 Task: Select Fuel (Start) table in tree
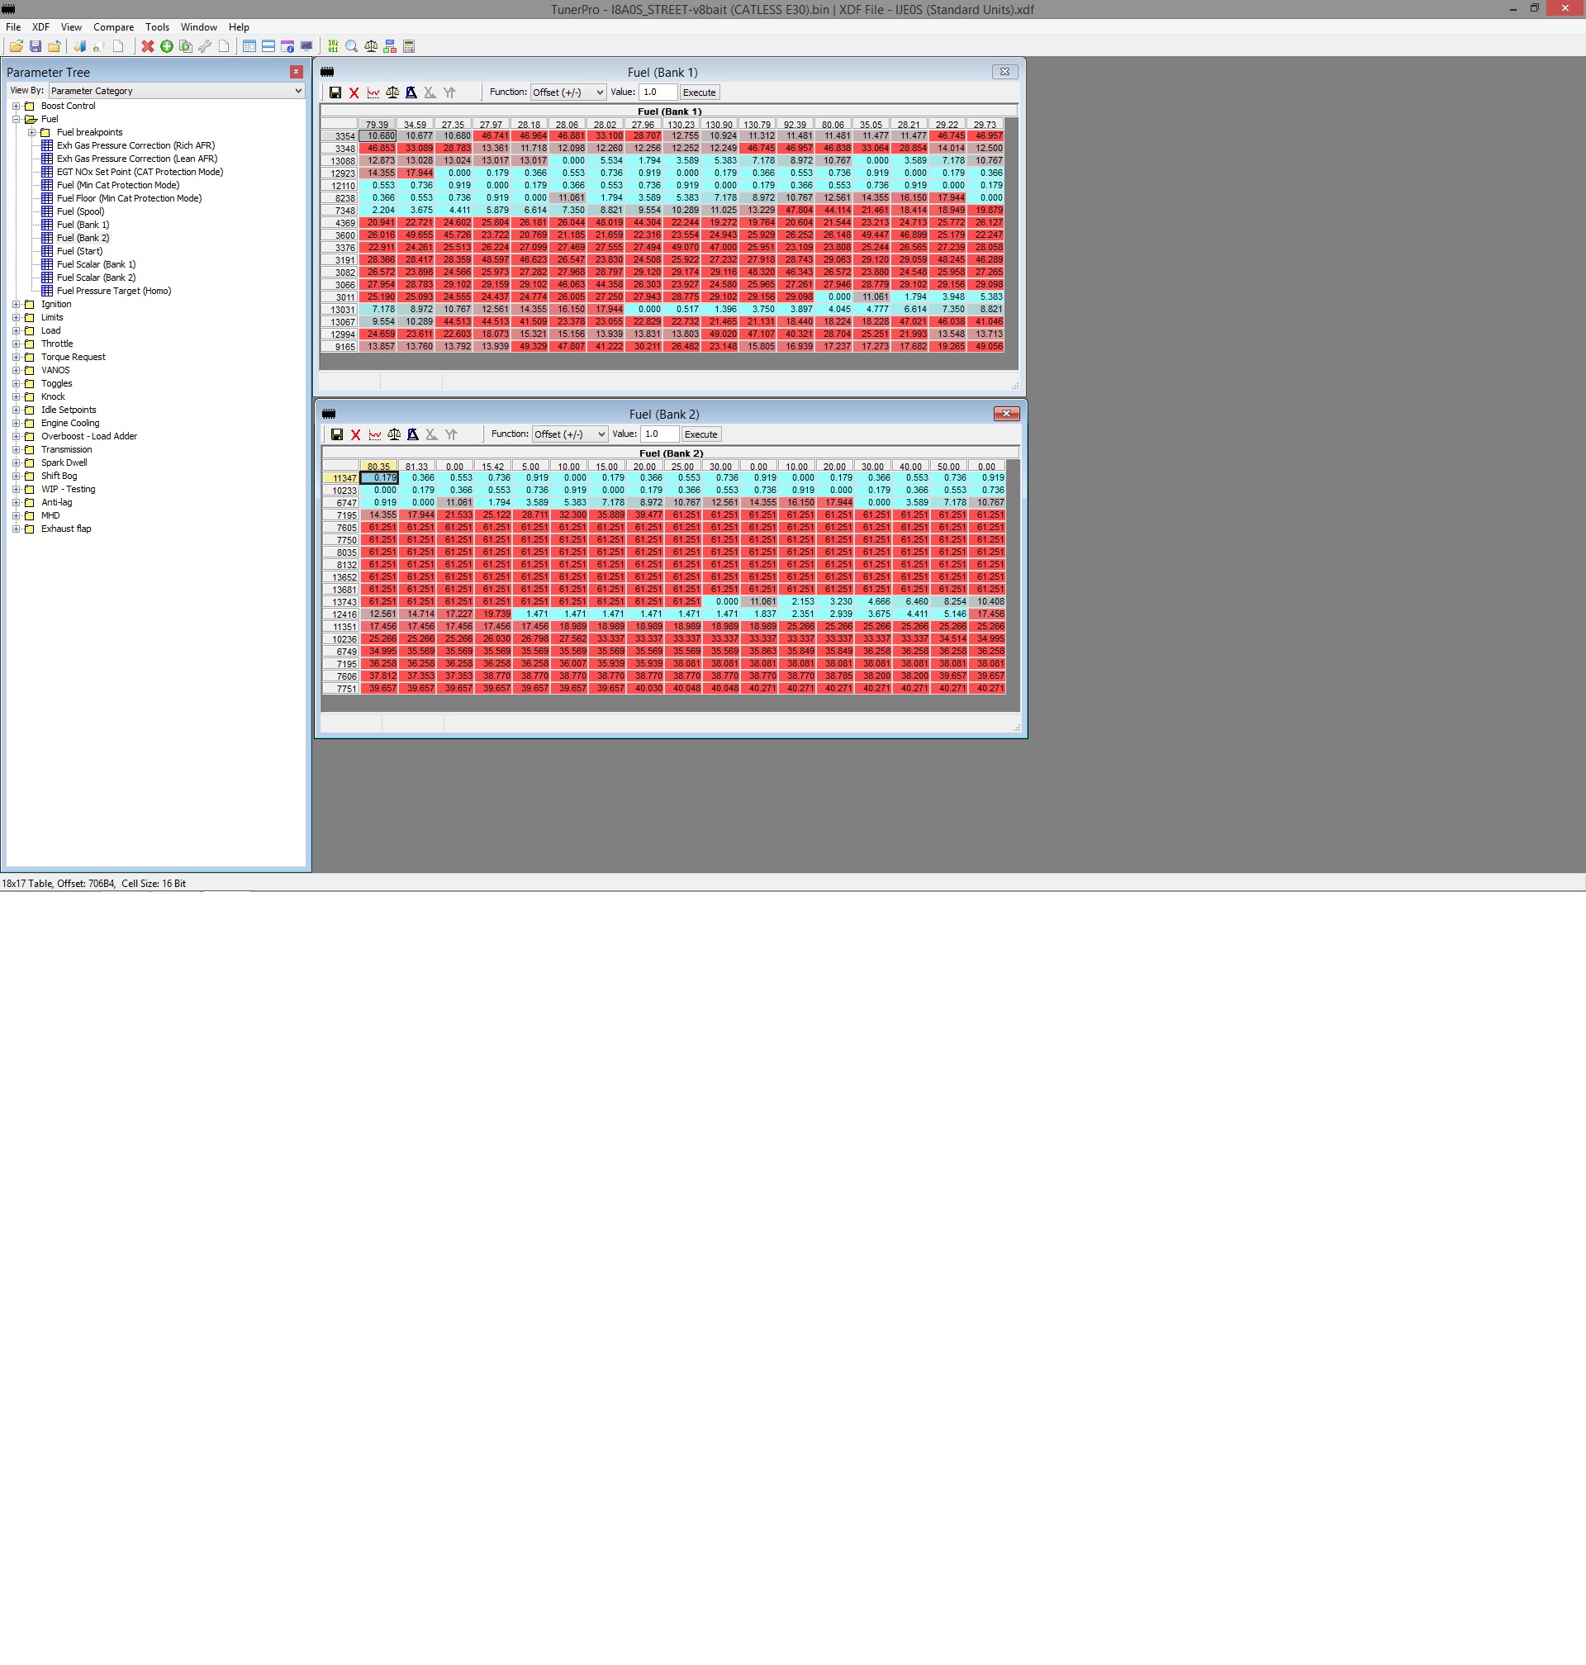(x=79, y=251)
